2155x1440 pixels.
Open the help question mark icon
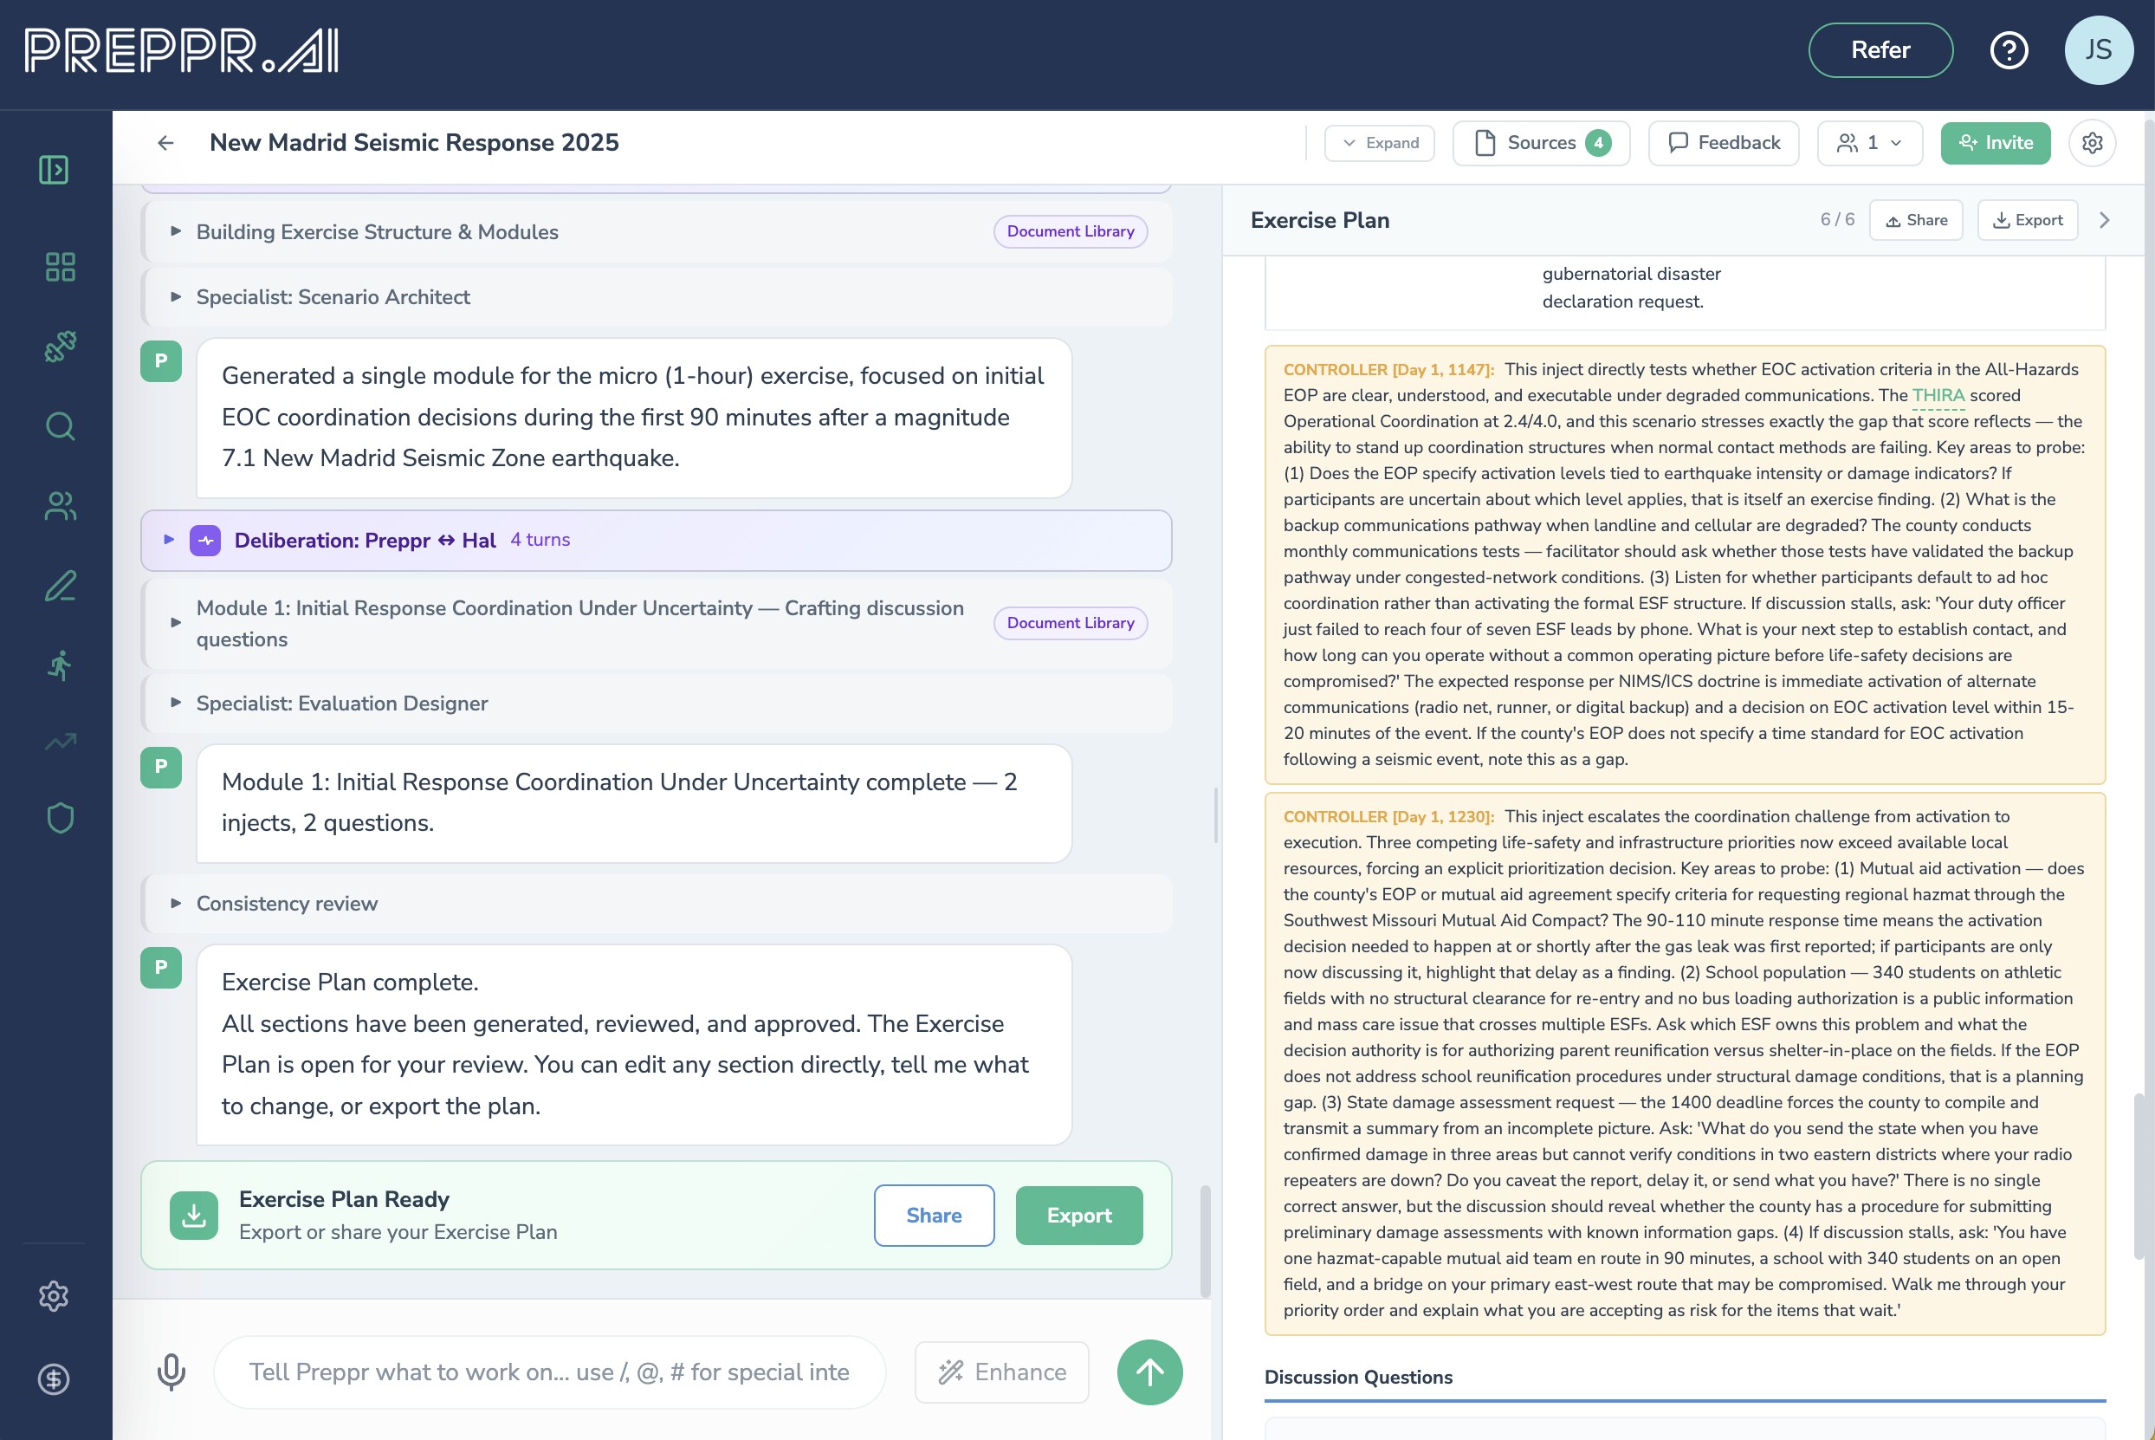click(x=2008, y=50)
